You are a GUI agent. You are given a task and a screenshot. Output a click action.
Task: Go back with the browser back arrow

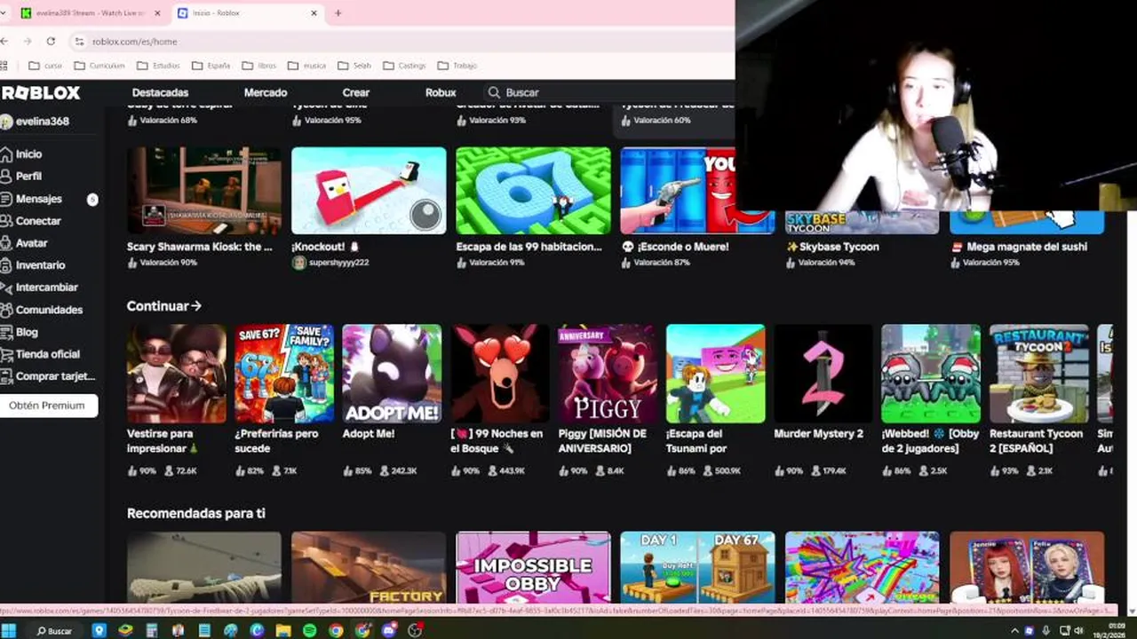pos(4,41)
